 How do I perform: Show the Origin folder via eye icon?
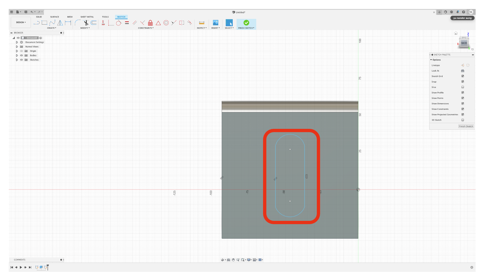(x=22, y=51)
